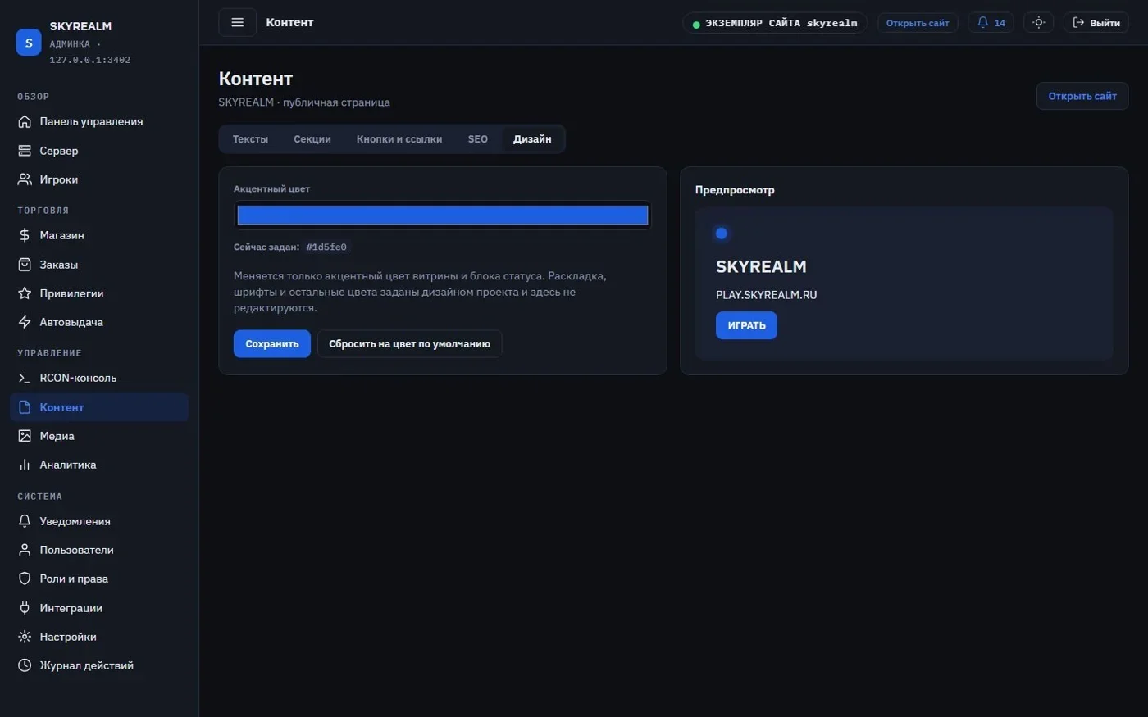Viewport: 1148px width, 717px height.
Task: Click the #1d5fe0 color code
Action: click(x=326, y=247)
